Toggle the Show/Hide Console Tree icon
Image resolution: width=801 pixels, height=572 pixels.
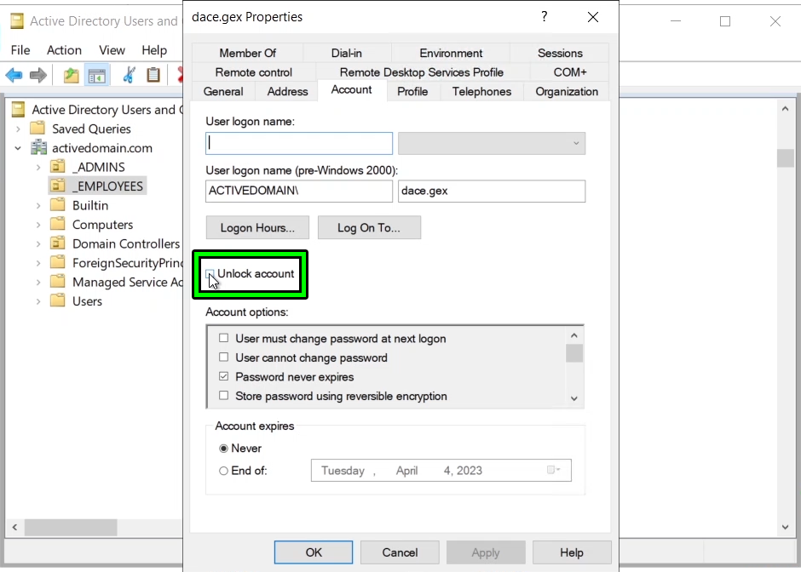(x=97, y=75)
